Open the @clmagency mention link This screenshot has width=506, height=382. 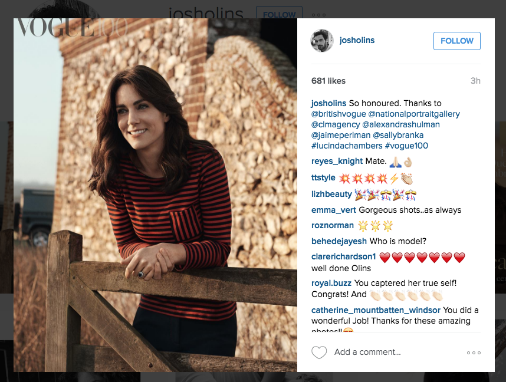(x=334, y=124)
